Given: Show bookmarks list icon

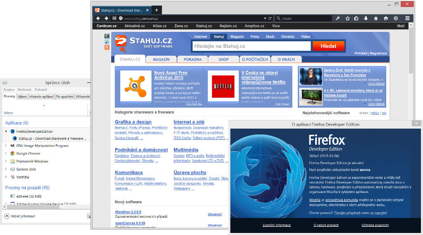Looking at the screenshot, I should coord(356,18).
